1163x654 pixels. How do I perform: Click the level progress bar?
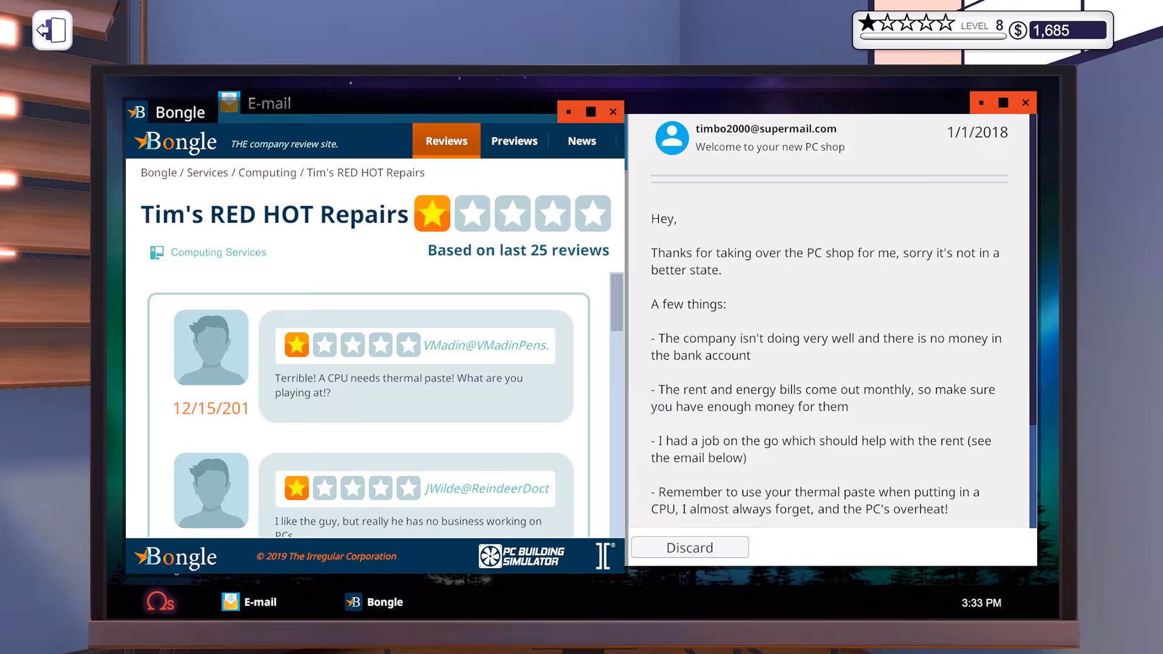coord(933,36)
